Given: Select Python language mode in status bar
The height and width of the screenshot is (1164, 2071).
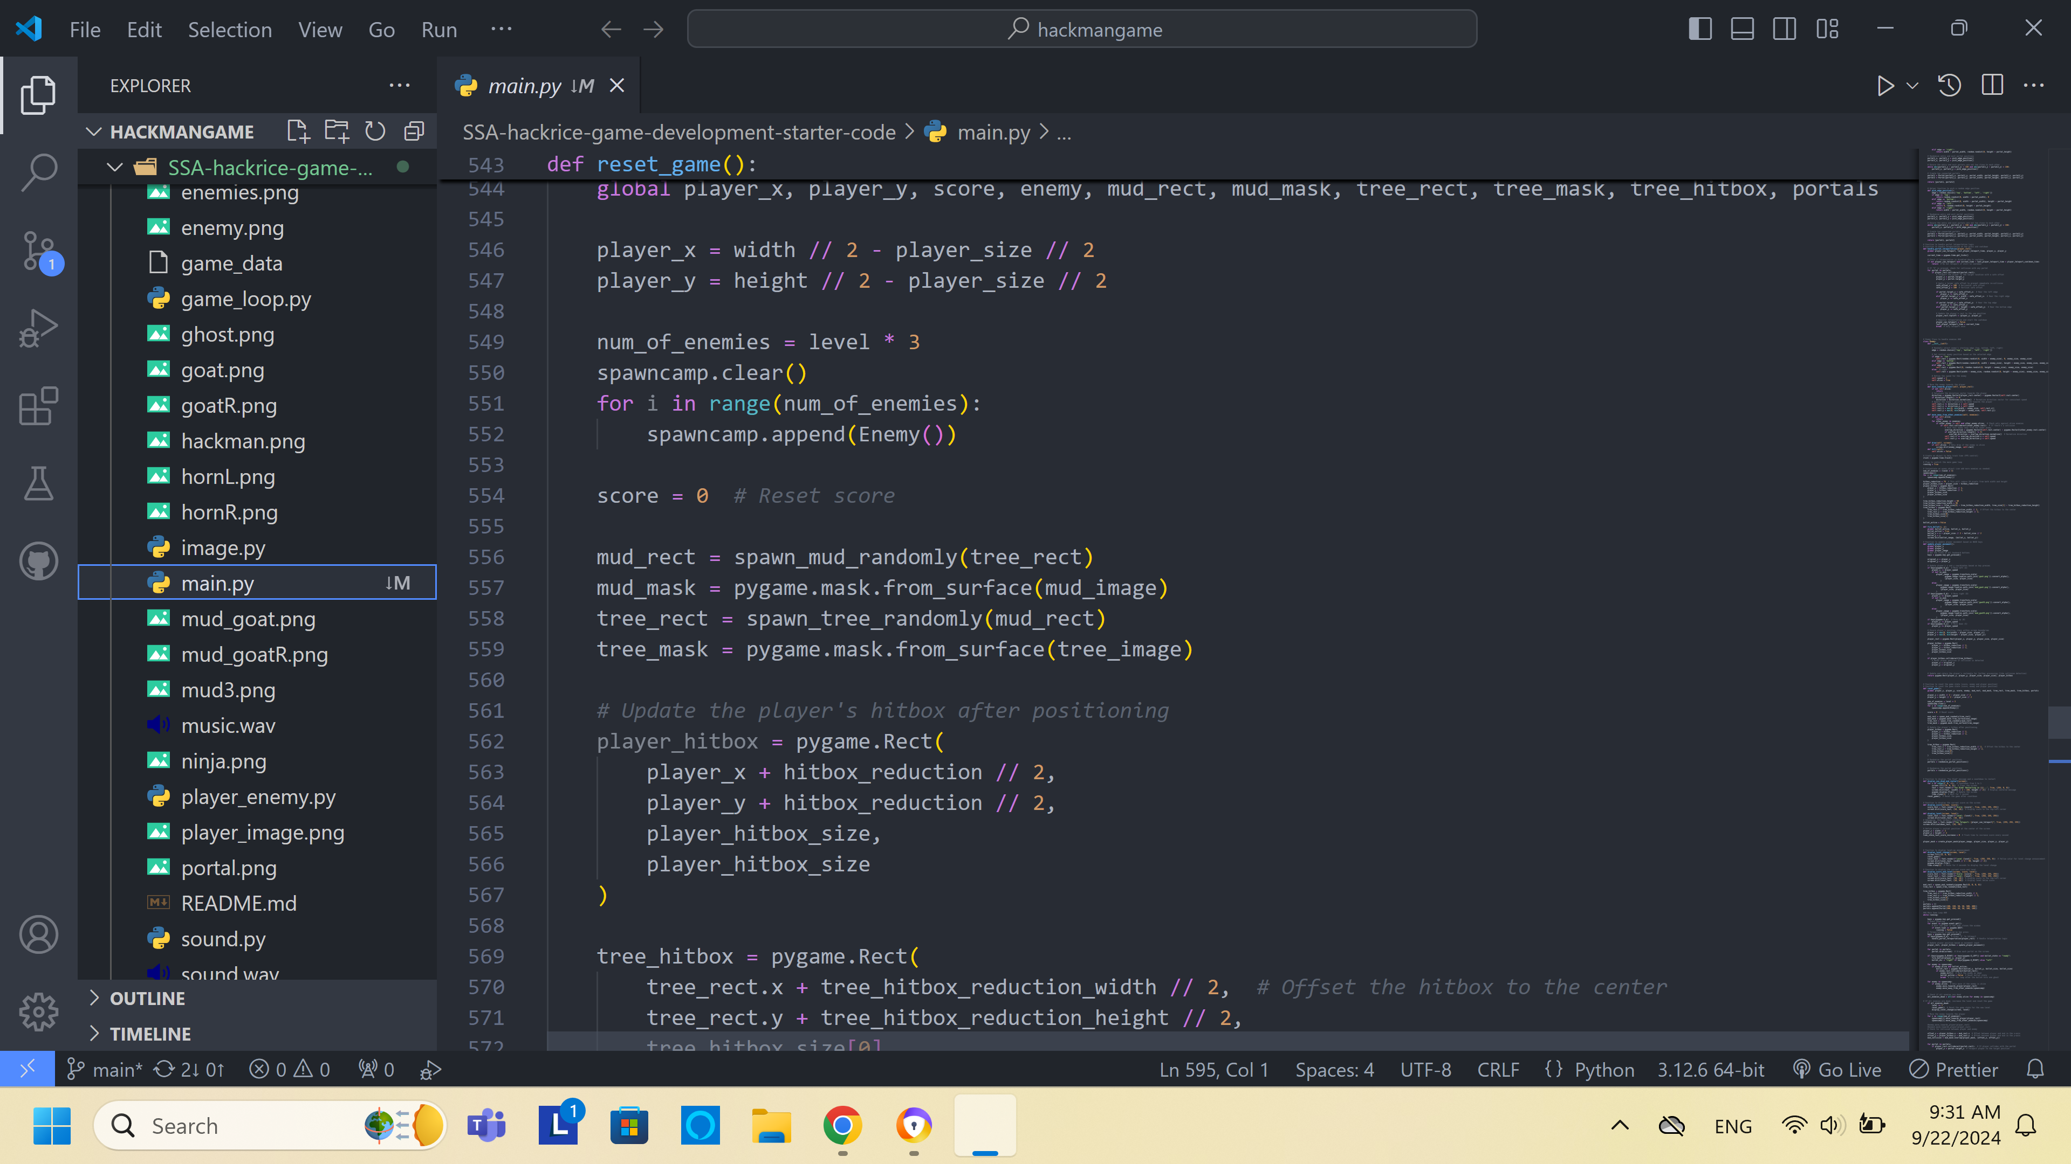Looking at the screenshot, I should [1604, 1069].
